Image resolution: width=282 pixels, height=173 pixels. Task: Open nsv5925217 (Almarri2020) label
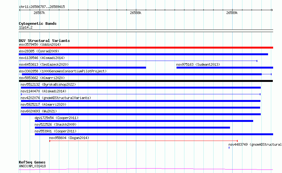coord(43,104)
